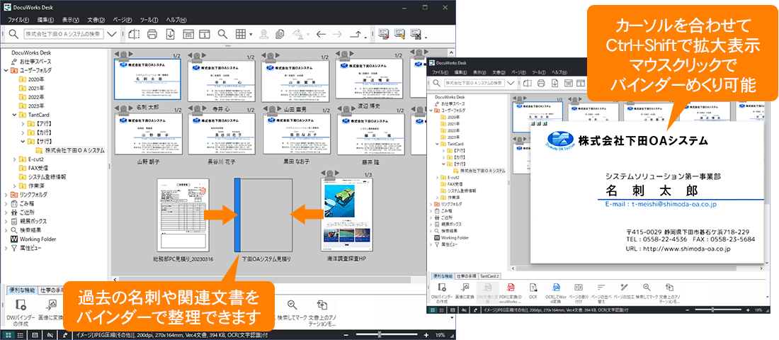
Task: Go back with the left arrow icon
Action: 321,34
